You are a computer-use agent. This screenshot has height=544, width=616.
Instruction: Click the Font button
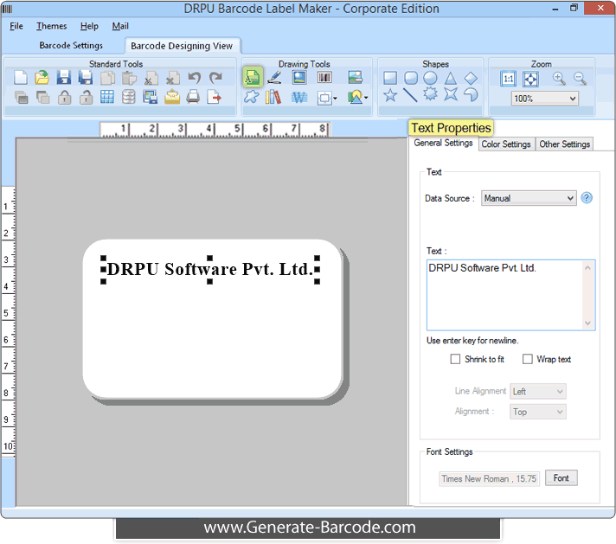coord(561,478)
